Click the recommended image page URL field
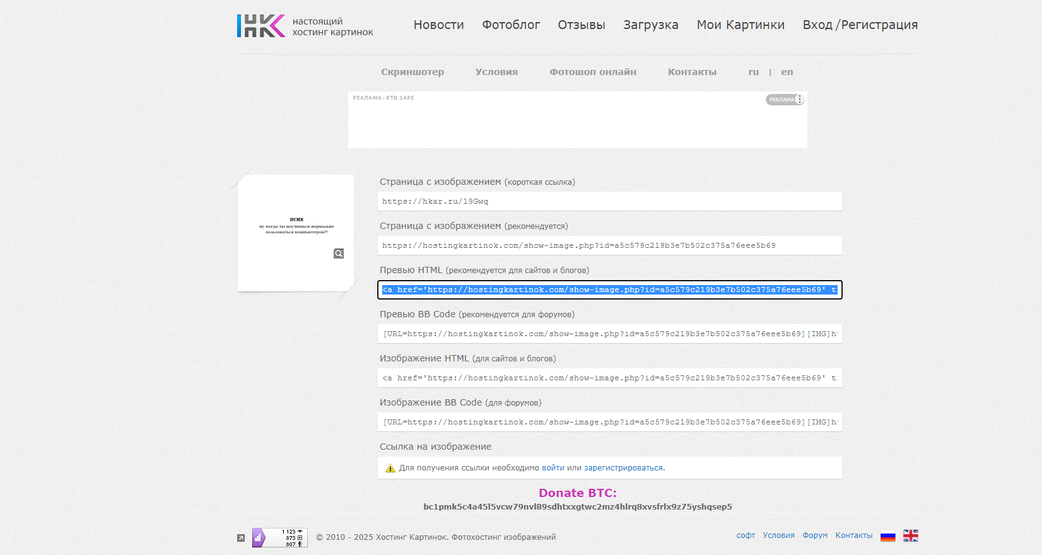The image size is (1042, 555). [x=610, y=245]
